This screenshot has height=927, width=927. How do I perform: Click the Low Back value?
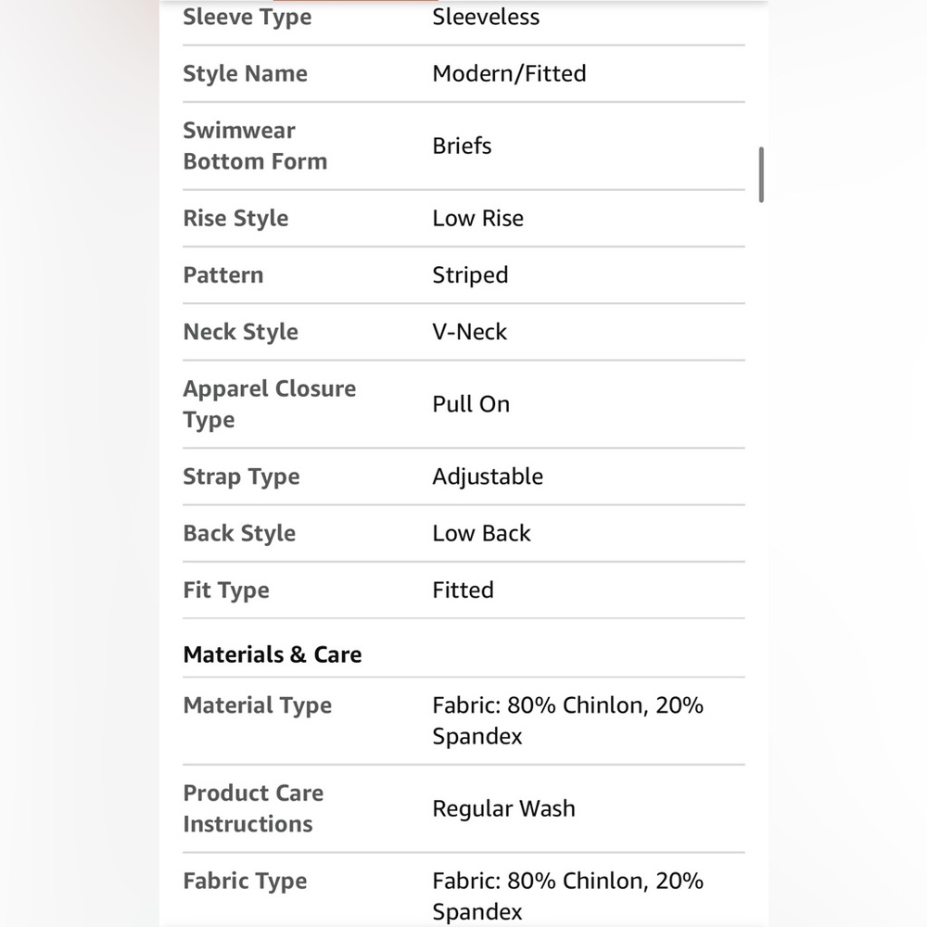tap(481, 533)
